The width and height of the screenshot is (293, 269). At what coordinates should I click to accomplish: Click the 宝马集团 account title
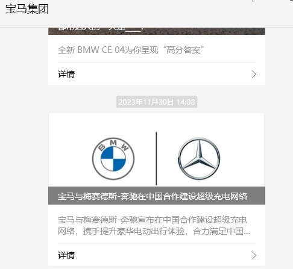point(27,9)
